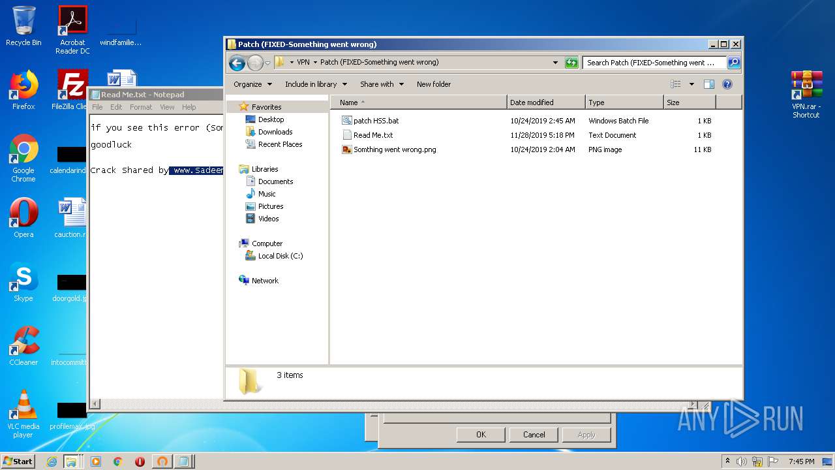Sort files by Type column header

point(624,102)
